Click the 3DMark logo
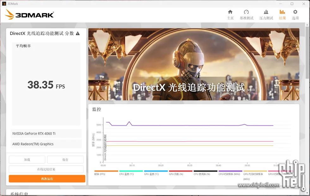 (x=29, y=15)
